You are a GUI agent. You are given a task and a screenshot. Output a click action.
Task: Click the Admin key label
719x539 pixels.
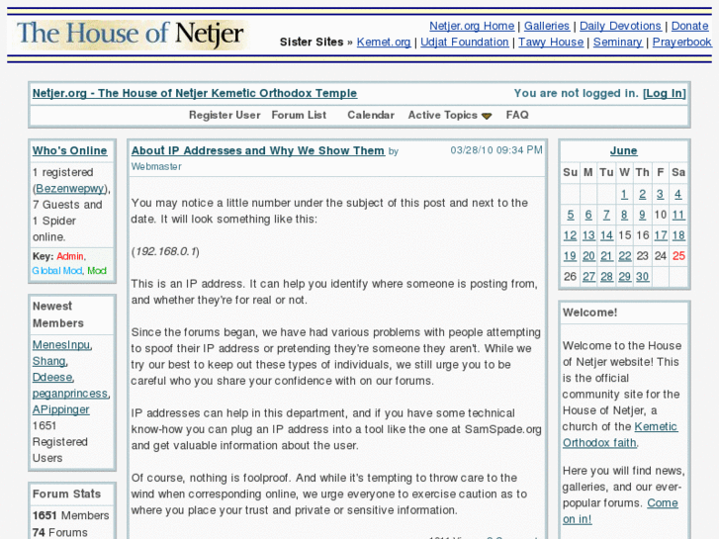[70, 256]
